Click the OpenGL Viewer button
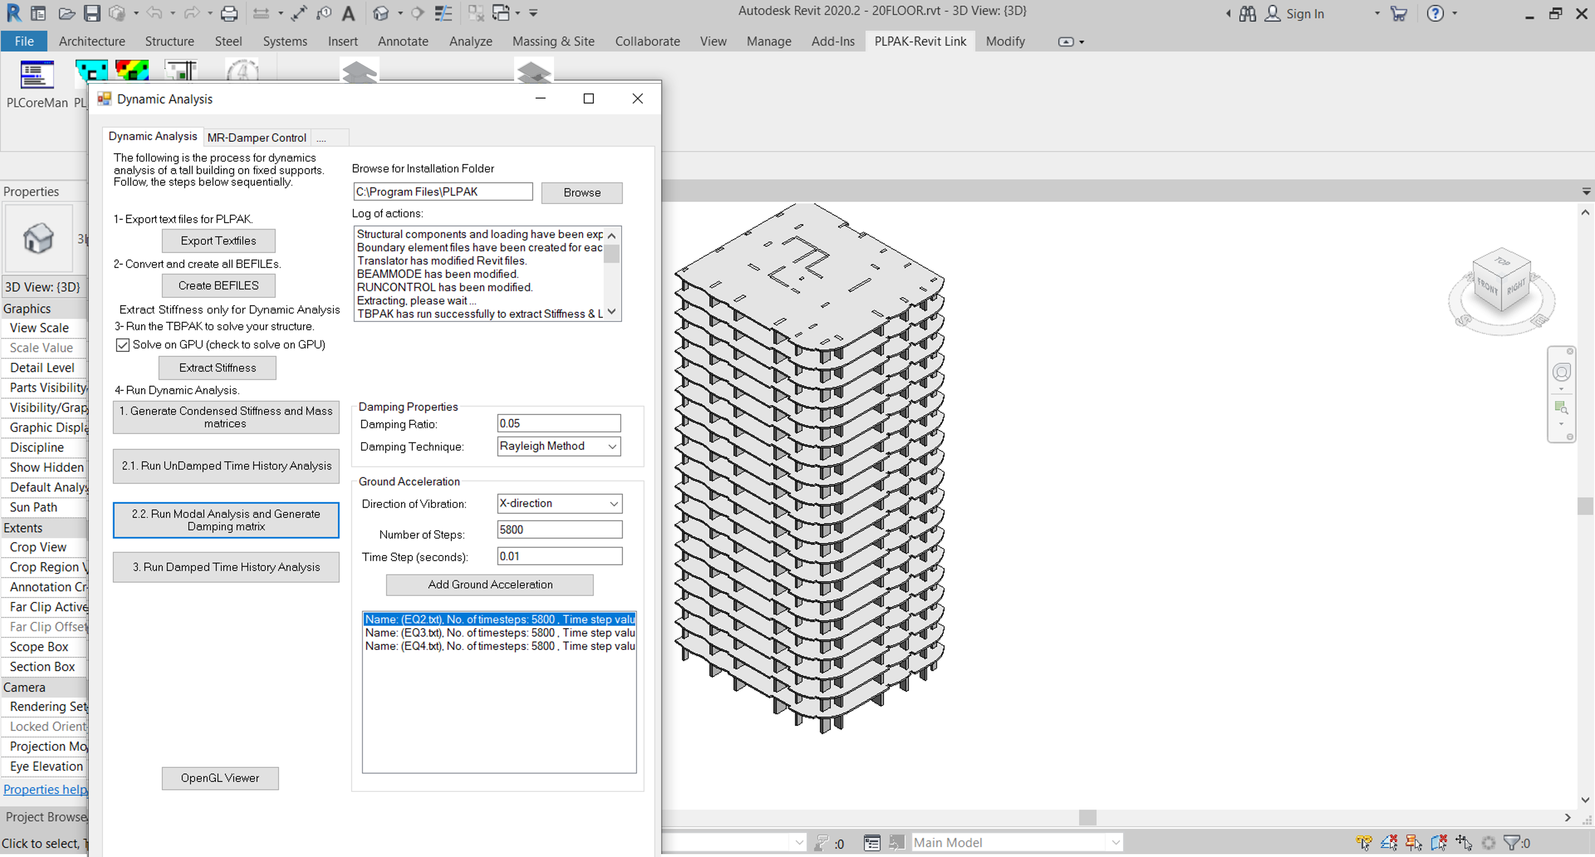Screen dimensions: 1595x857 [220, 778]
